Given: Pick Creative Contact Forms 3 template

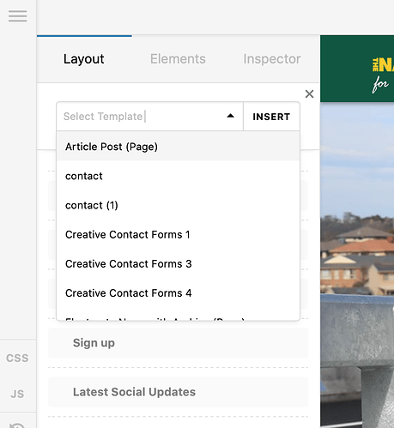Looking at the screenshot, I should click(178, 263).
